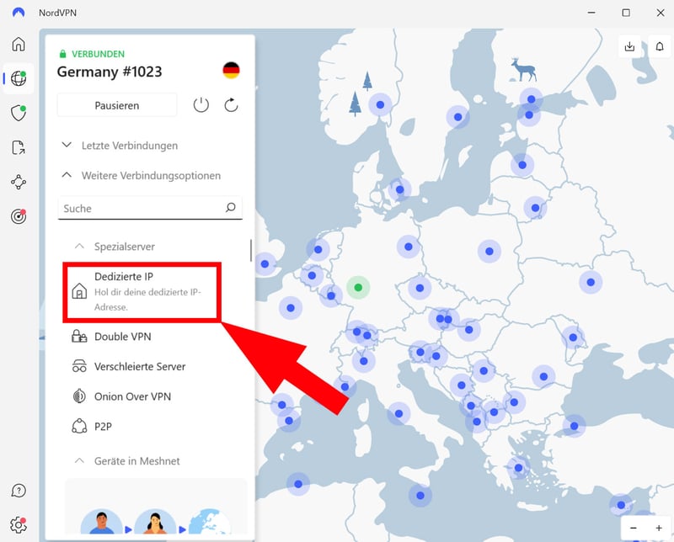Close the NordVPN window
674x542 pixels.
click(661, 13)
